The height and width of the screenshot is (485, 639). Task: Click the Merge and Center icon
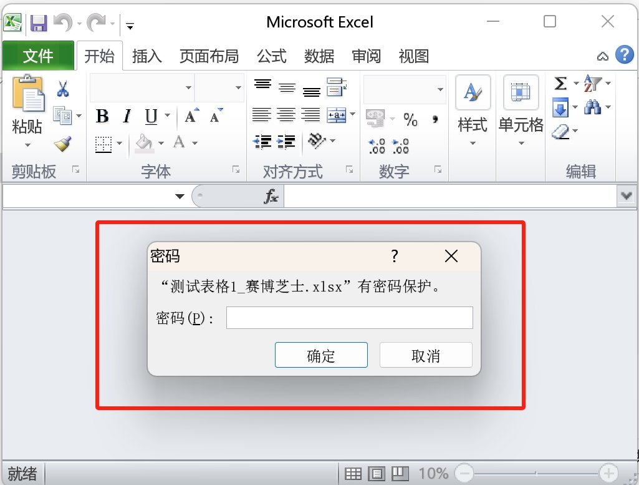337,115
